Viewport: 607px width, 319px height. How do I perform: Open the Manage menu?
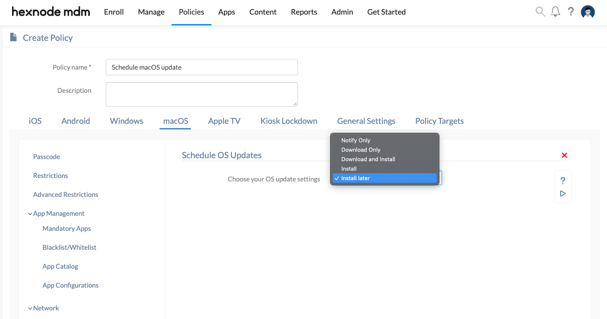tap(151, 12)
